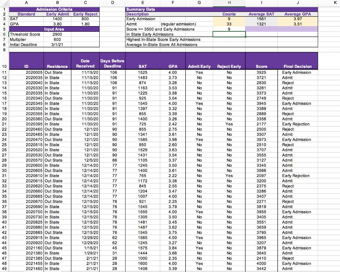Select the SAT value 725
340x272 pixels.
pos(143,124)
